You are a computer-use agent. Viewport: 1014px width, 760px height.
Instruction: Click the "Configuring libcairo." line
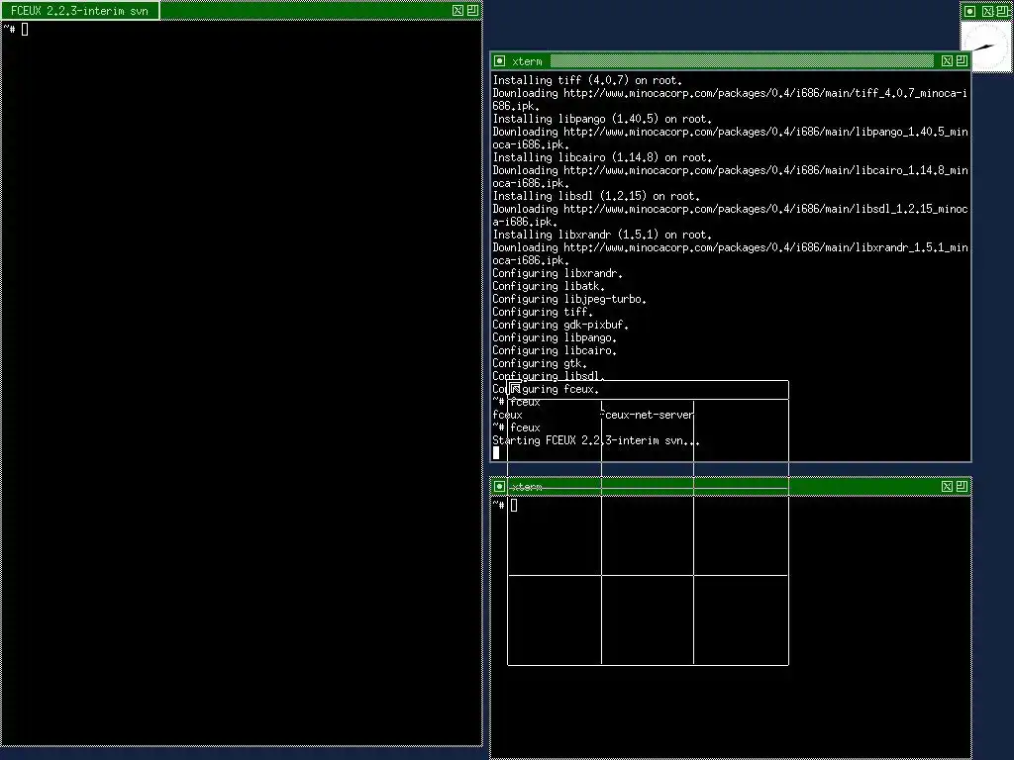click(555, 351)
